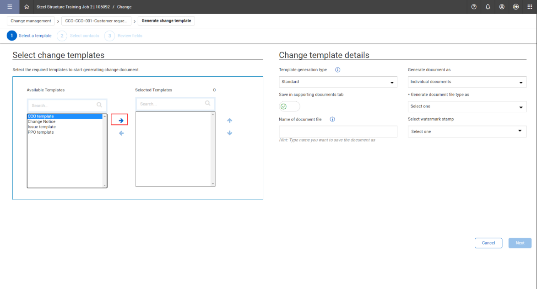Screen dimensions: 537x289
Task: Open the user profile icon
Action: [502, 7]
